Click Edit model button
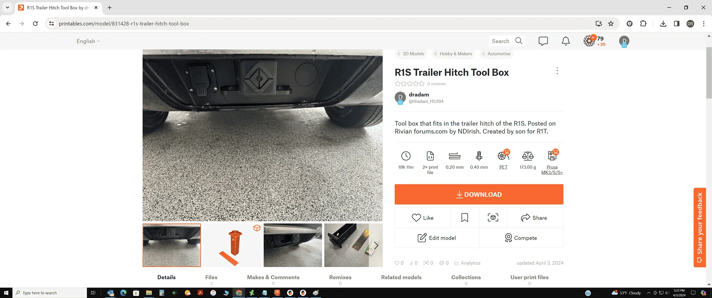Image resolution: width=712 pixels, height=298 pixels. click(x=437, y=238)
